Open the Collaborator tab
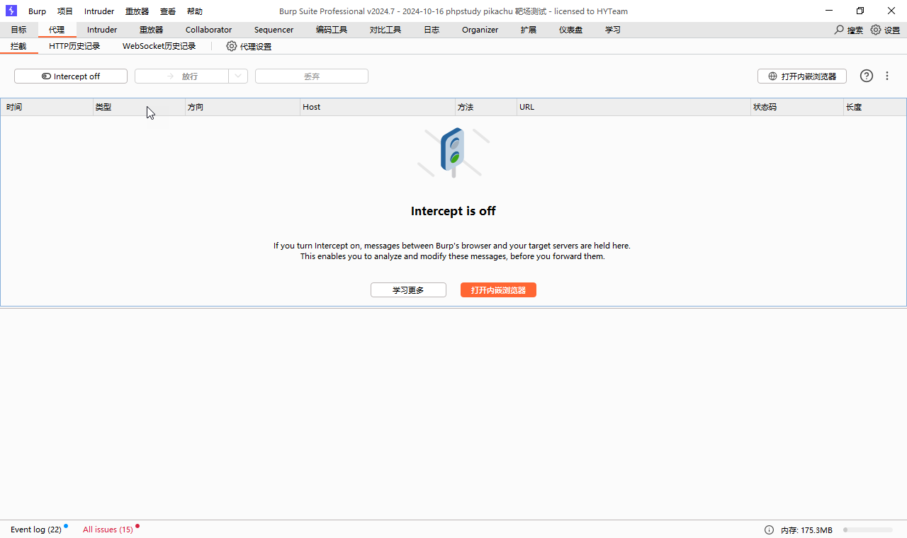The image size is (907, 538). [x=208, y=30]
